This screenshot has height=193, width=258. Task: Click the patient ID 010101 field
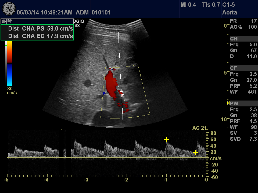(x=101, y=12)
